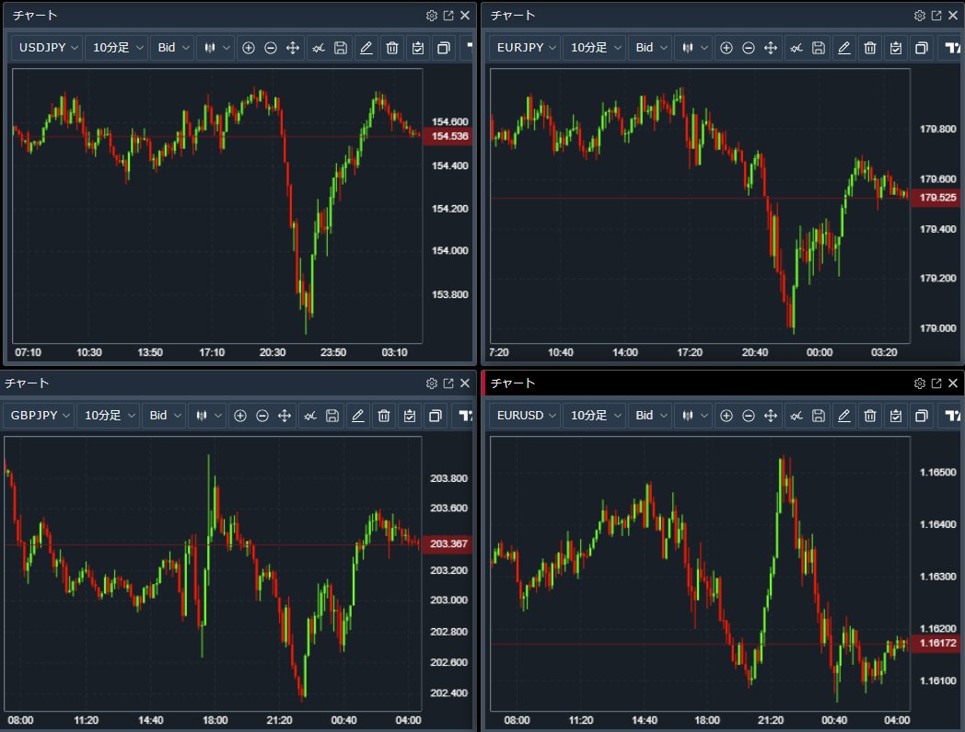Zoom out on the USDJPY chart
This screenshot has width=965, height=732.
[270, 47]
